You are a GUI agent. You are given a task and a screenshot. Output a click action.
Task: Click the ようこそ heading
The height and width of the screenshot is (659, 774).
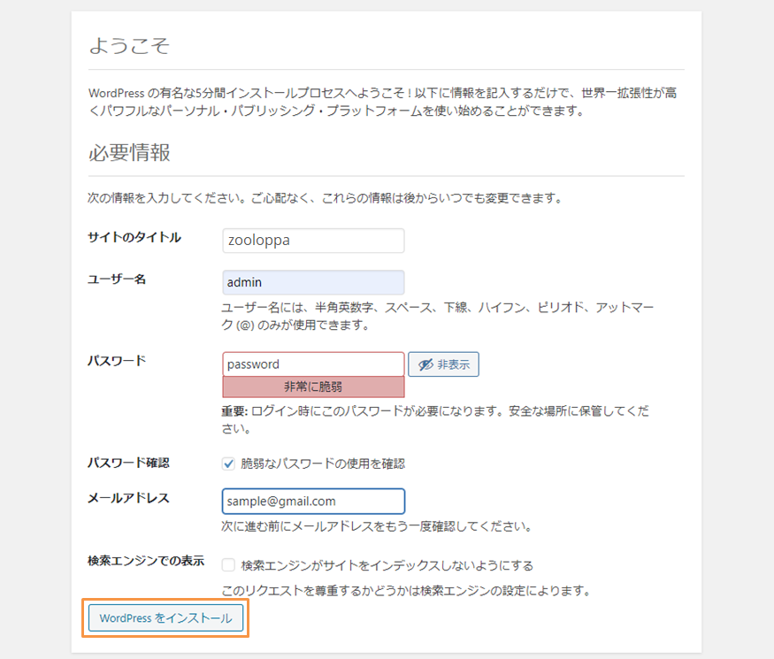[x=129, y=45]
